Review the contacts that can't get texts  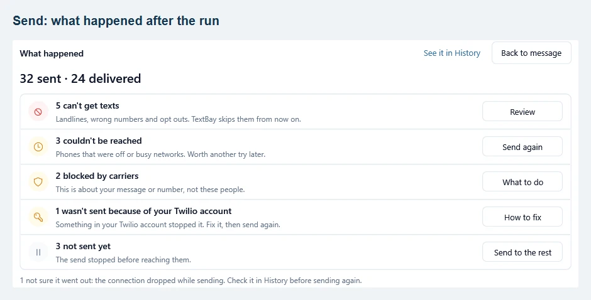(x=522, y=112)
